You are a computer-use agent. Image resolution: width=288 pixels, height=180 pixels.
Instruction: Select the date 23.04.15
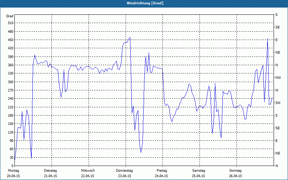pyautogui.click(x=125, y=176)
